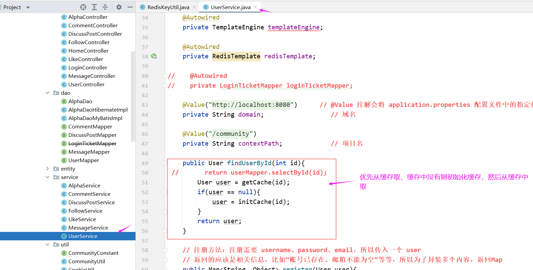Select MessageController in the project tree
The height and width of the screenshot is (270, 533).
pos(92,76)
